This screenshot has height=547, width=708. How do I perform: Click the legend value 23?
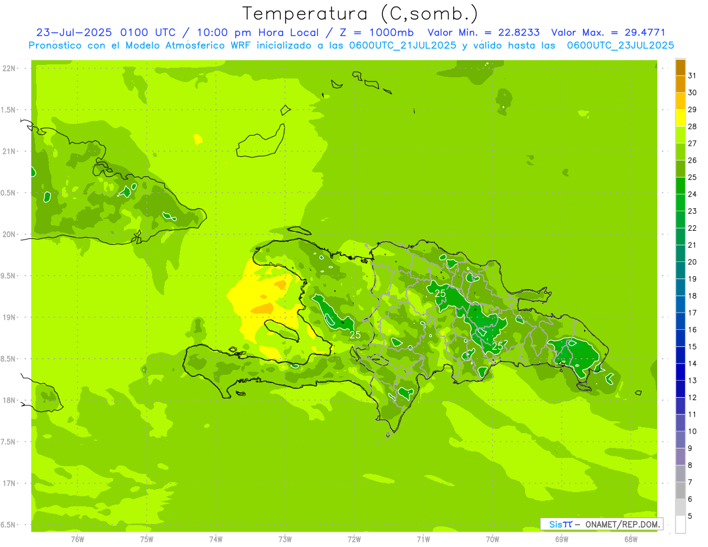click(692, 211)
